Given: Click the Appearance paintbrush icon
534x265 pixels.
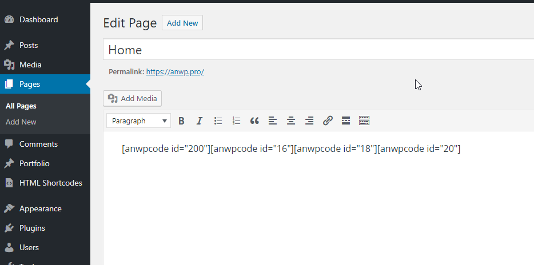Looking at the screenshot, I should point(9,208).
